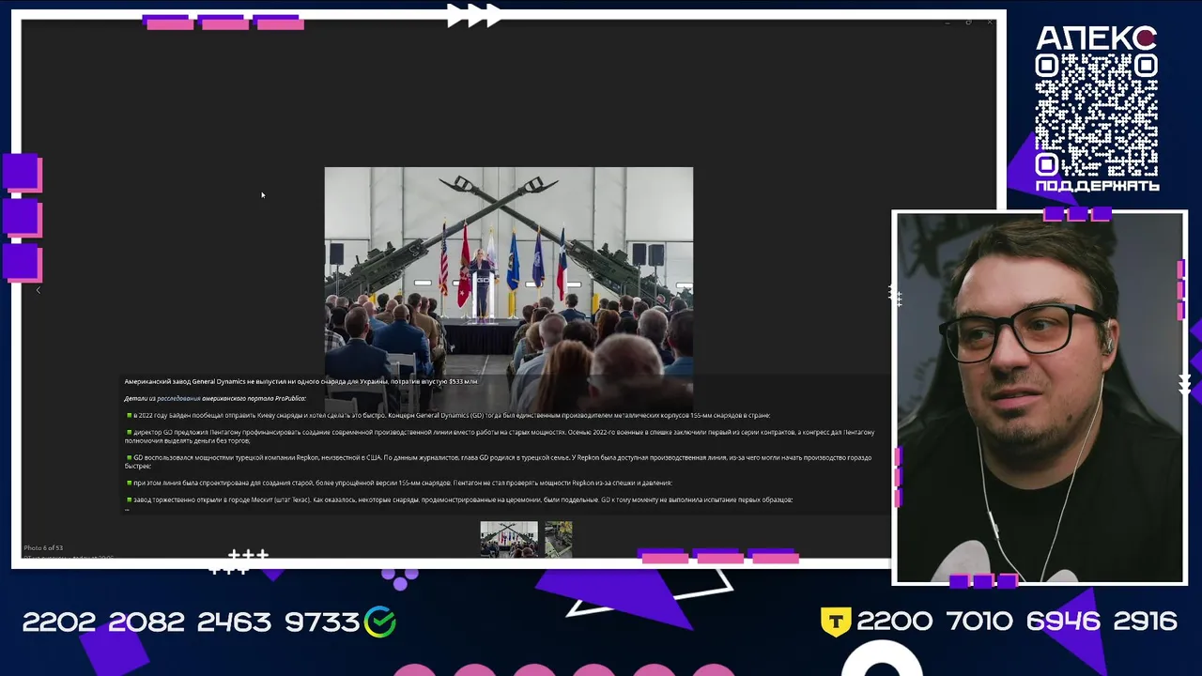Screen dimensions: 1202x676
Task: Minimize the photo viewer window
Action: 948,22
